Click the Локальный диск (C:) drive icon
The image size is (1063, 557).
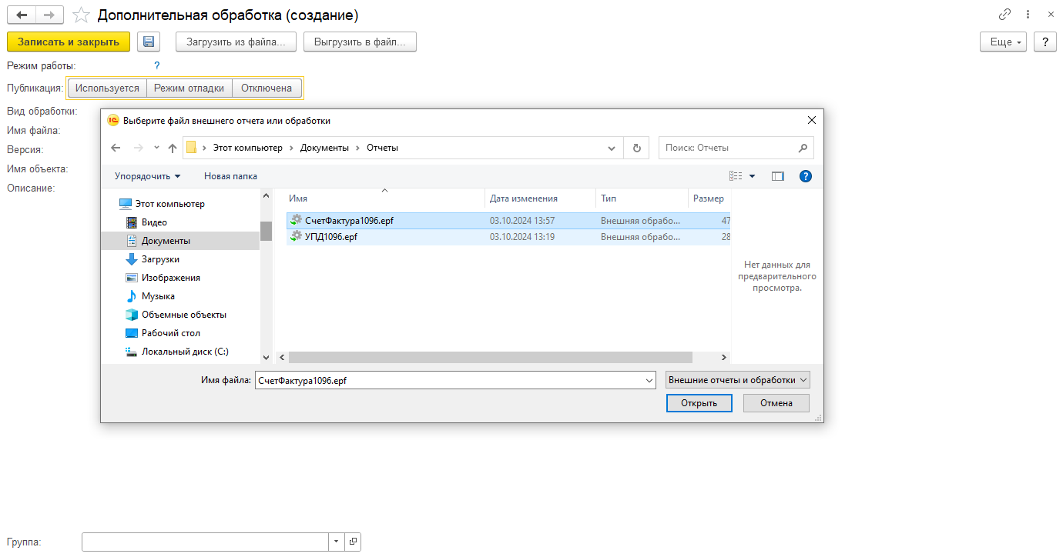tap(131, 352)
